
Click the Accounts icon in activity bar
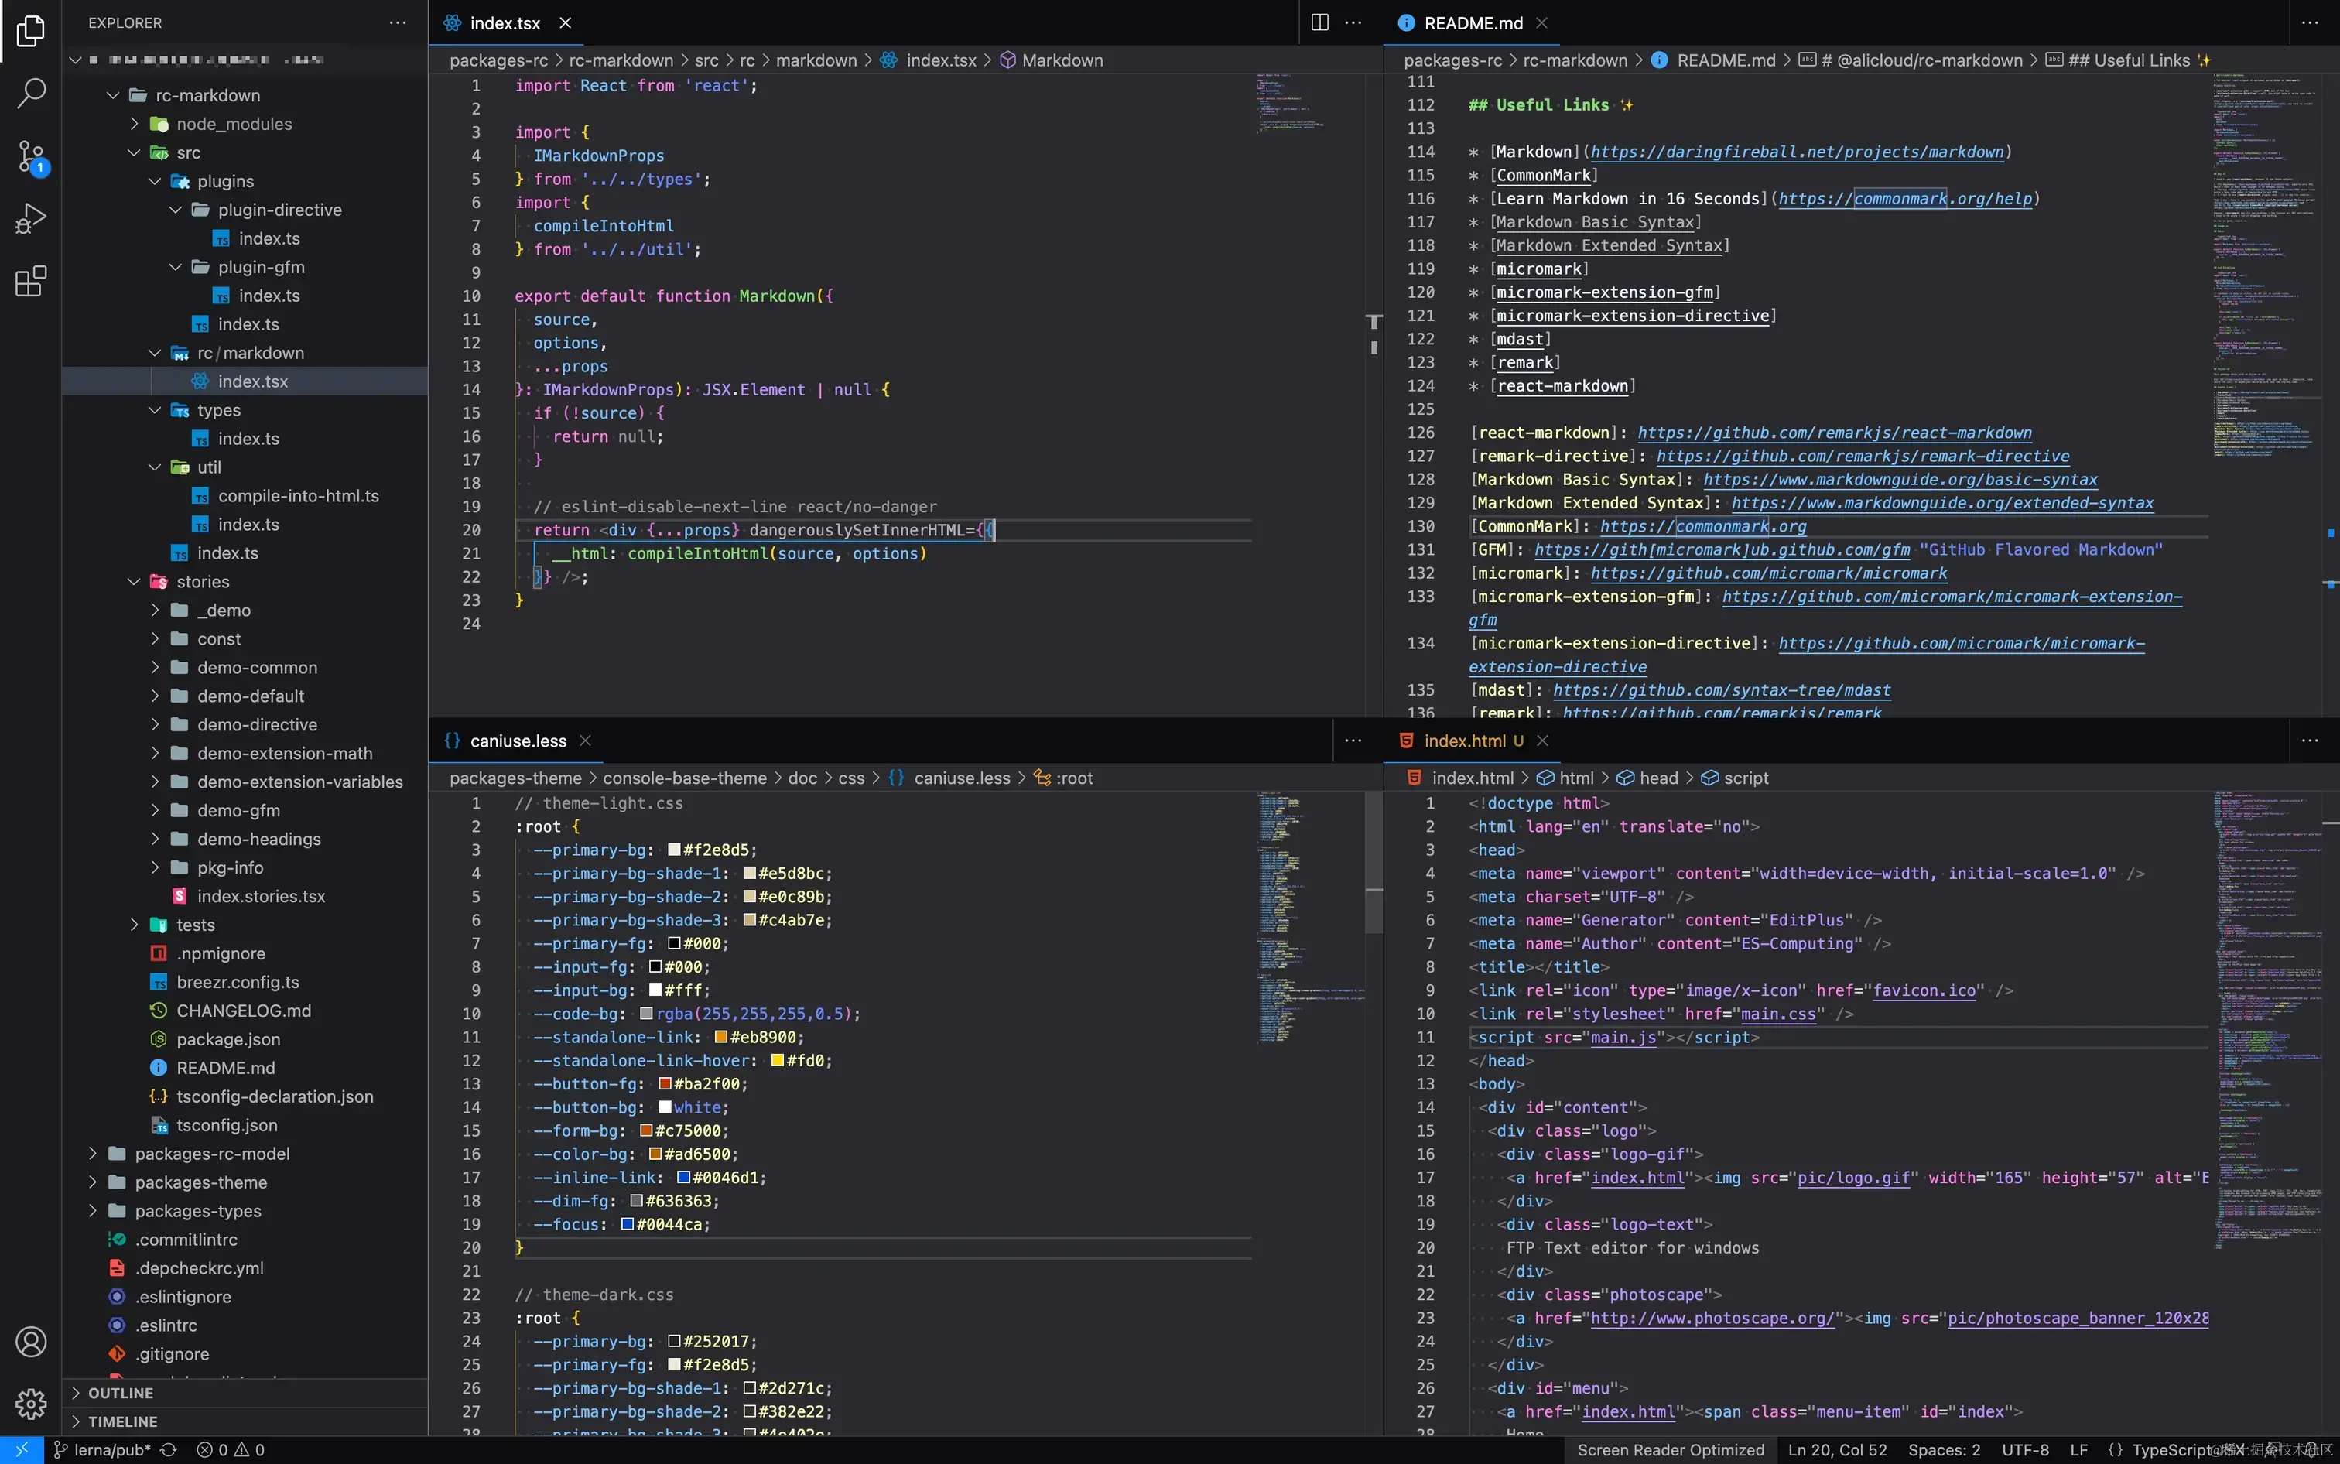point(31,1342)
